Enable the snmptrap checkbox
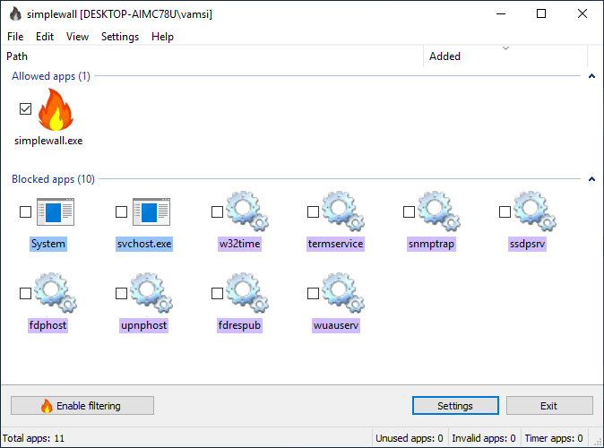The image size is (604, 448). [x=409, y=211]
